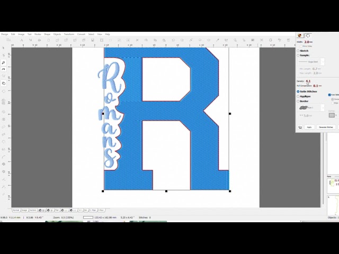Pick the eyedropper icon in top toolbar
This screenshot has height=254, width=339.
[x=218, y=40]
